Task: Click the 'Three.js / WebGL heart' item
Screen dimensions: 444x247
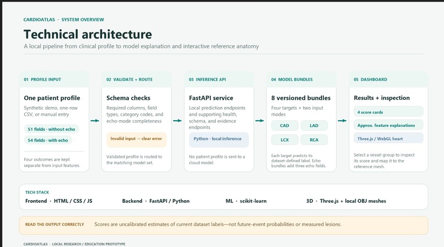Action: pos(388,138)
